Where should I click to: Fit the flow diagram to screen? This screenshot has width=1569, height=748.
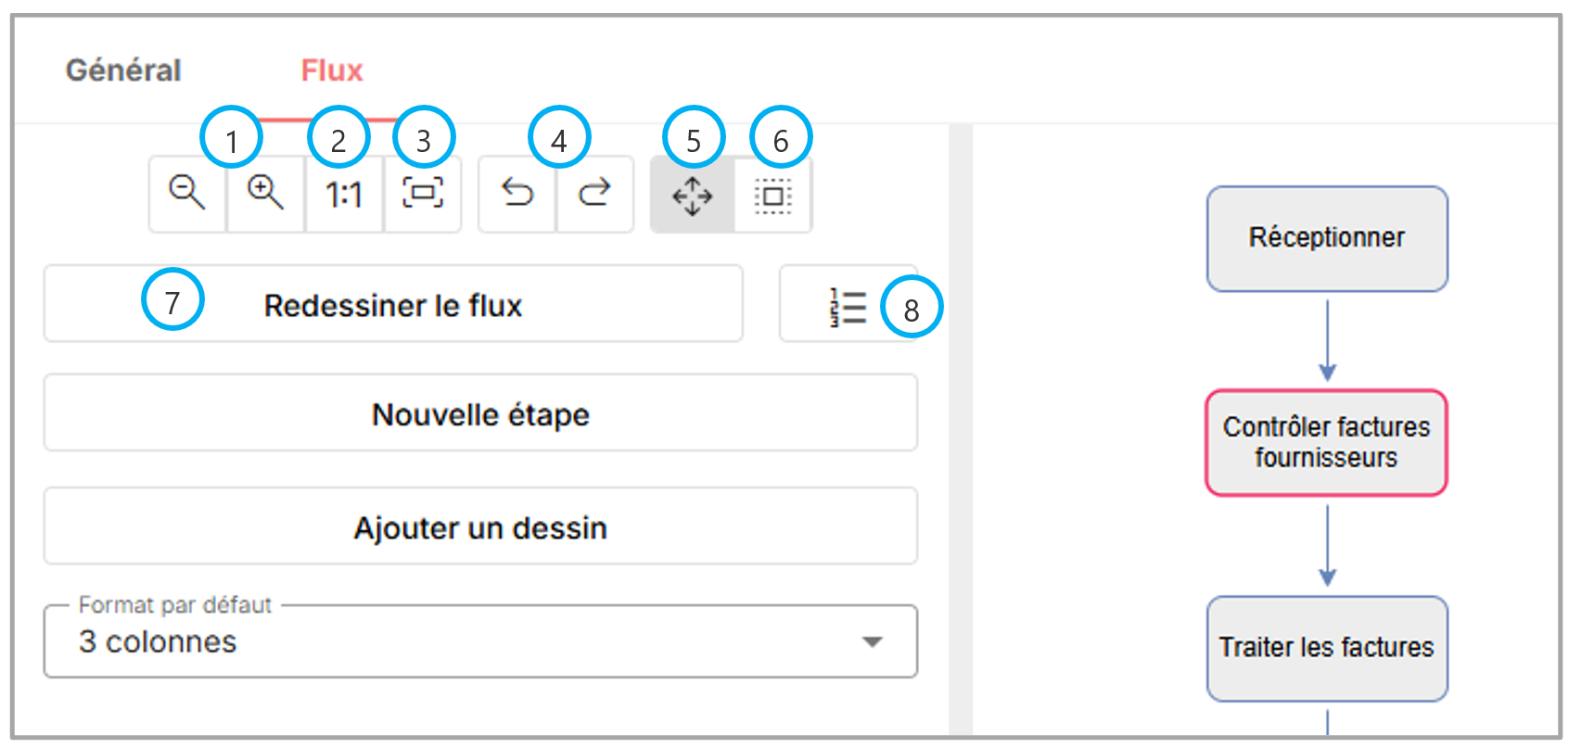pyautogui.click(x=423, y=194)
